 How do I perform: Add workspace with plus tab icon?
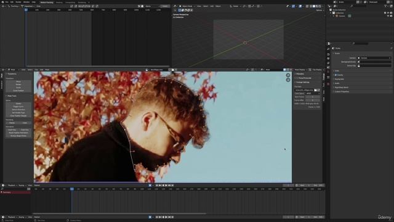coord(89,2)
